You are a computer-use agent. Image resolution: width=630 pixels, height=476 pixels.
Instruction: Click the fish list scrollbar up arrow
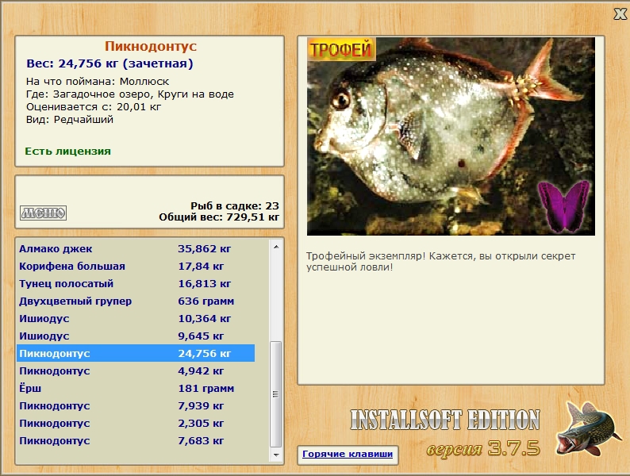276,247
